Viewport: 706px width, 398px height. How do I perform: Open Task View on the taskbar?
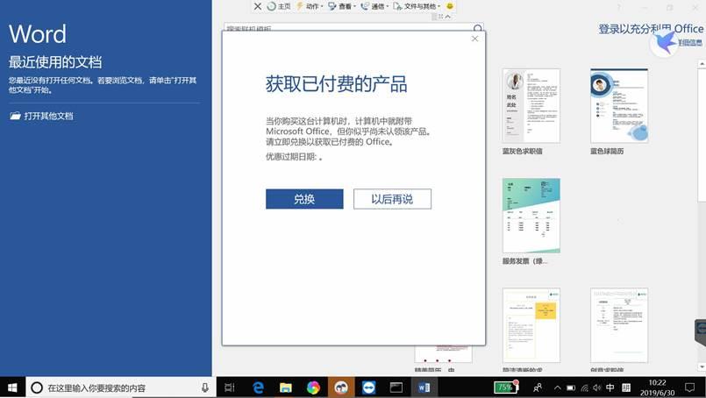click(230, 387)
